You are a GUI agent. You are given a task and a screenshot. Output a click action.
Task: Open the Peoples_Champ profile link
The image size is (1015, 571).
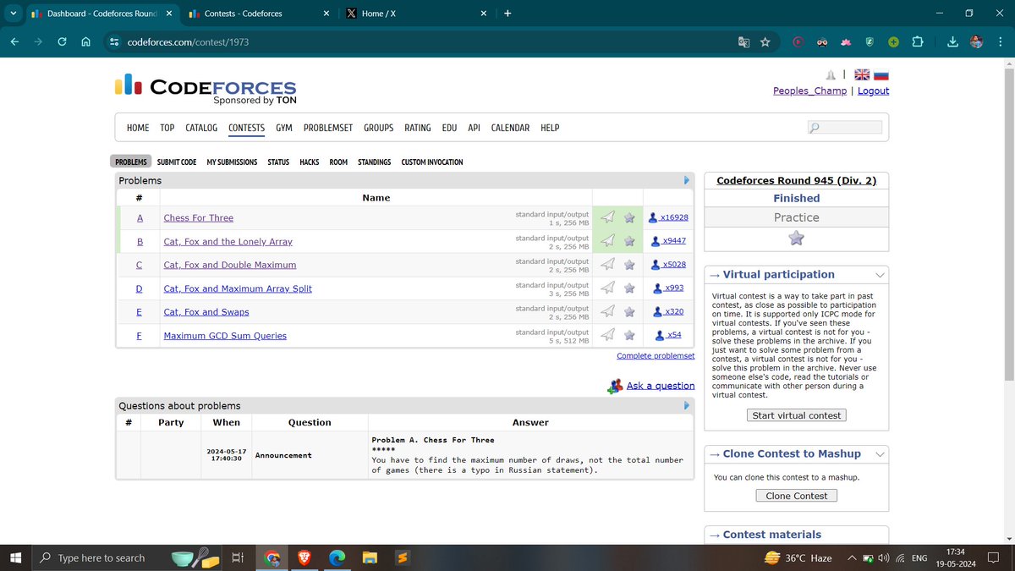[x=809, y=91]
